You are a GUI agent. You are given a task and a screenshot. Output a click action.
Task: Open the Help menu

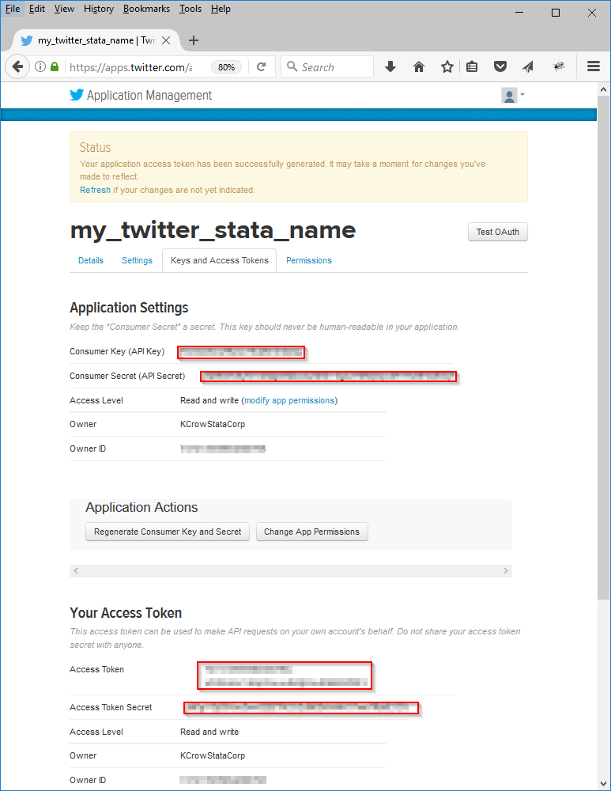pyautogui.click(x=221, y=9)
